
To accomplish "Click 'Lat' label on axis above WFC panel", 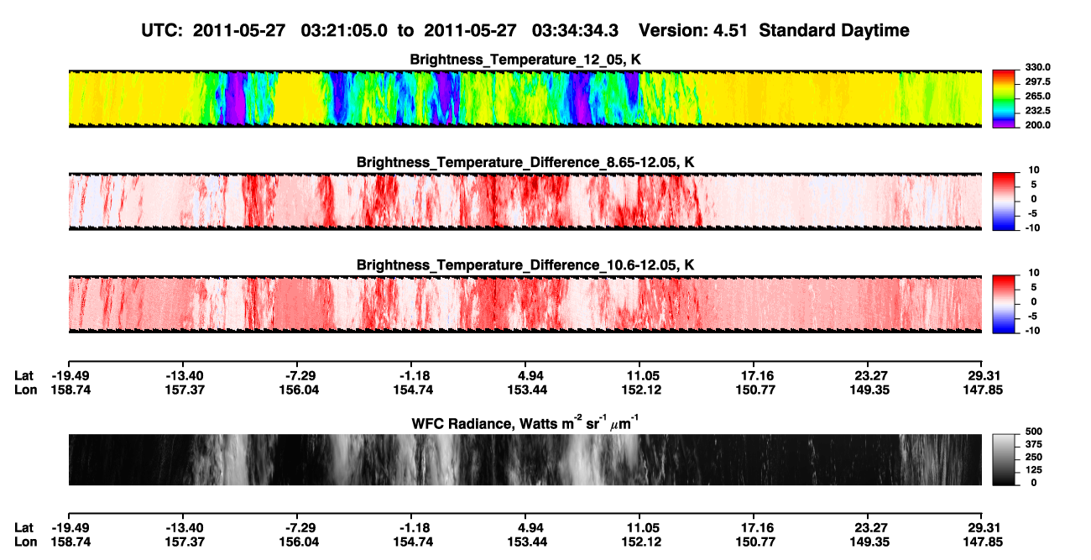I will pyautogui.click(x=24, y=375).
